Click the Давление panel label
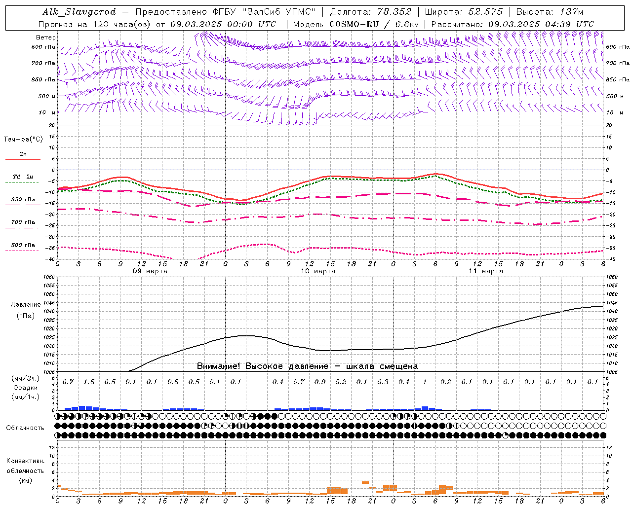Image resolution: width=632 pixels, height=505 pixels. click(26, 305)
